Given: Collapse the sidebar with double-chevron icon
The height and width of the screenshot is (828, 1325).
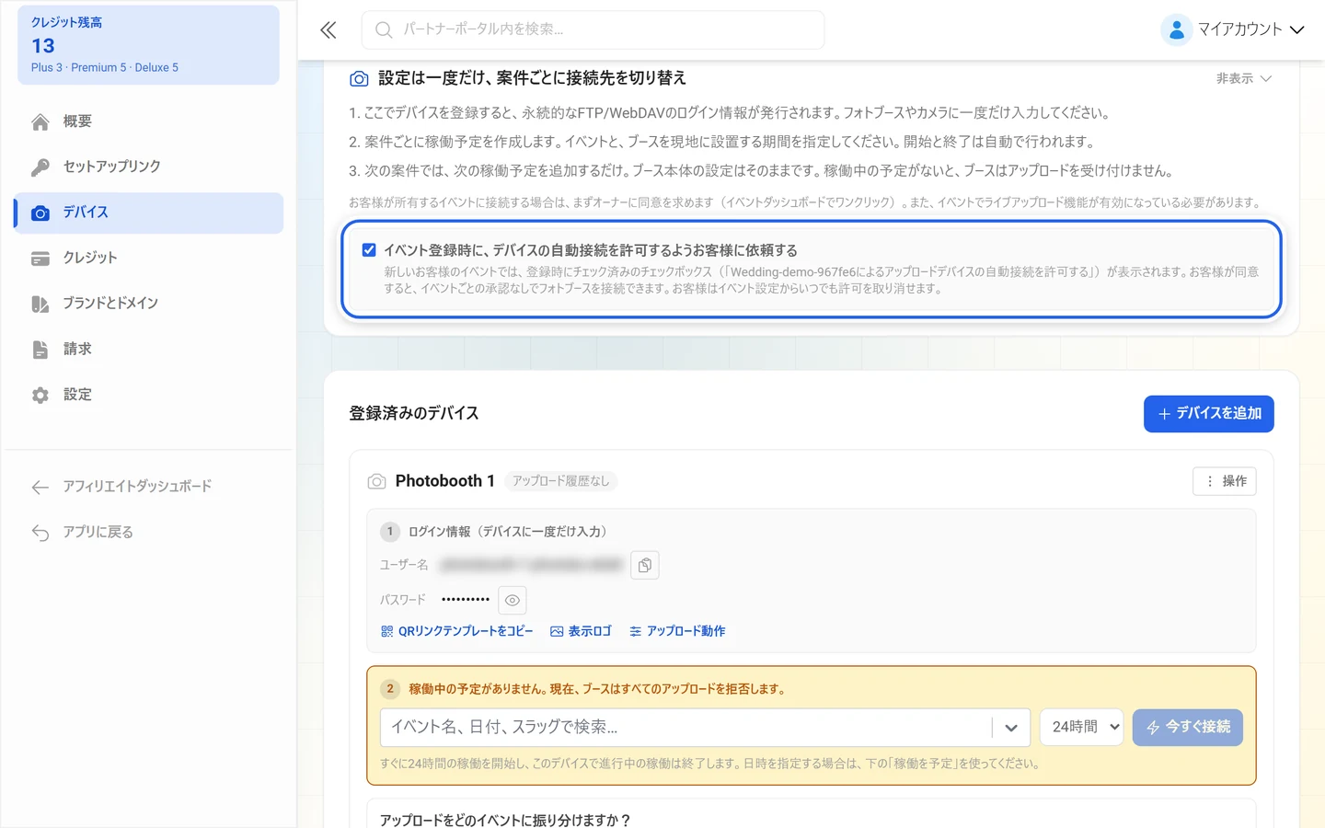Looking at the screenshot, I should click(x=328, y=30).
